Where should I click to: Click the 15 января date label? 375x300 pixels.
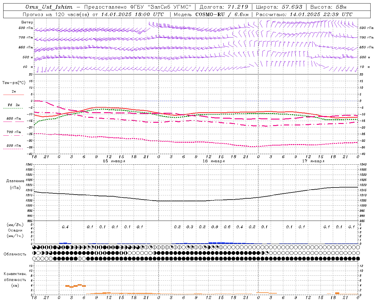point(114,161)
